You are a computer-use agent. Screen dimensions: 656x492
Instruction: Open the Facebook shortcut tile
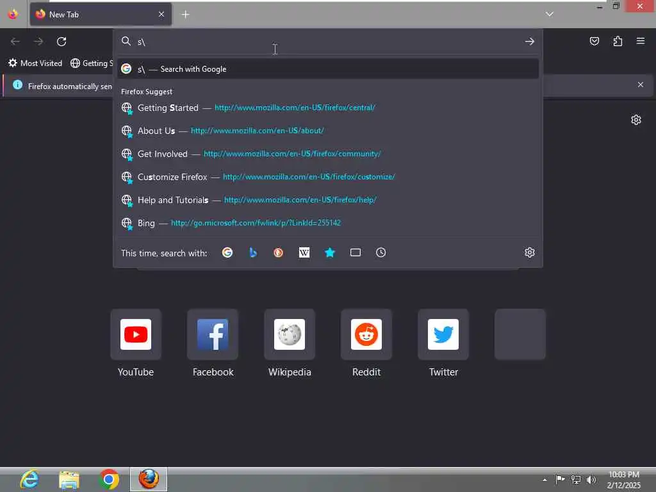click(x=213, y=334)
